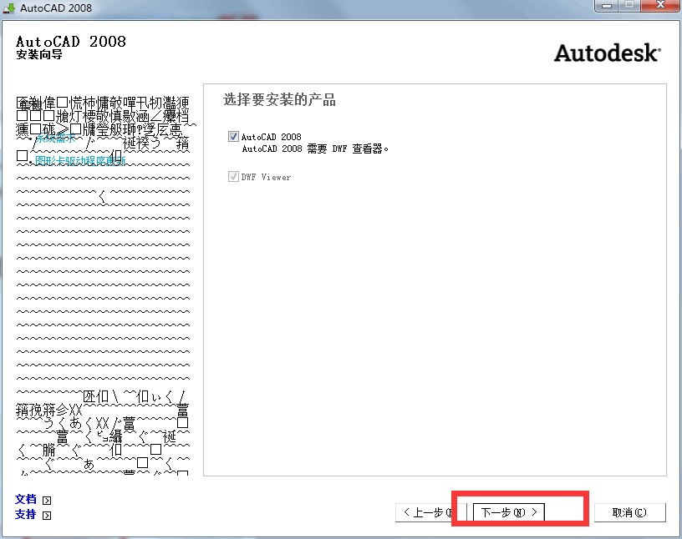Uncheck the AutoCAD 2008 product checkbox
The width and height of the screenshot is (682, 539).
233,137
